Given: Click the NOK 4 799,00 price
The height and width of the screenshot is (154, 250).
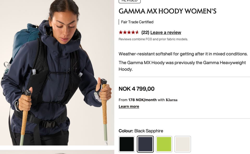Looking at the screenshot, I should (136, 89).
